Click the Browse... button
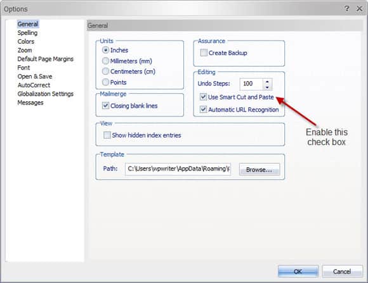 [260, 170]
